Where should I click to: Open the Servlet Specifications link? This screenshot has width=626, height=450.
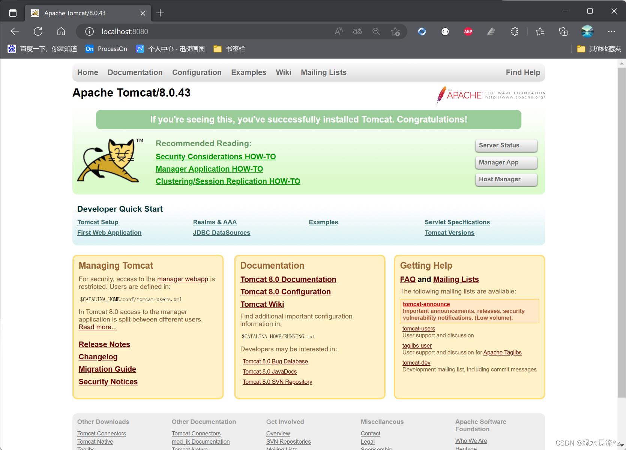pos(457,222)
